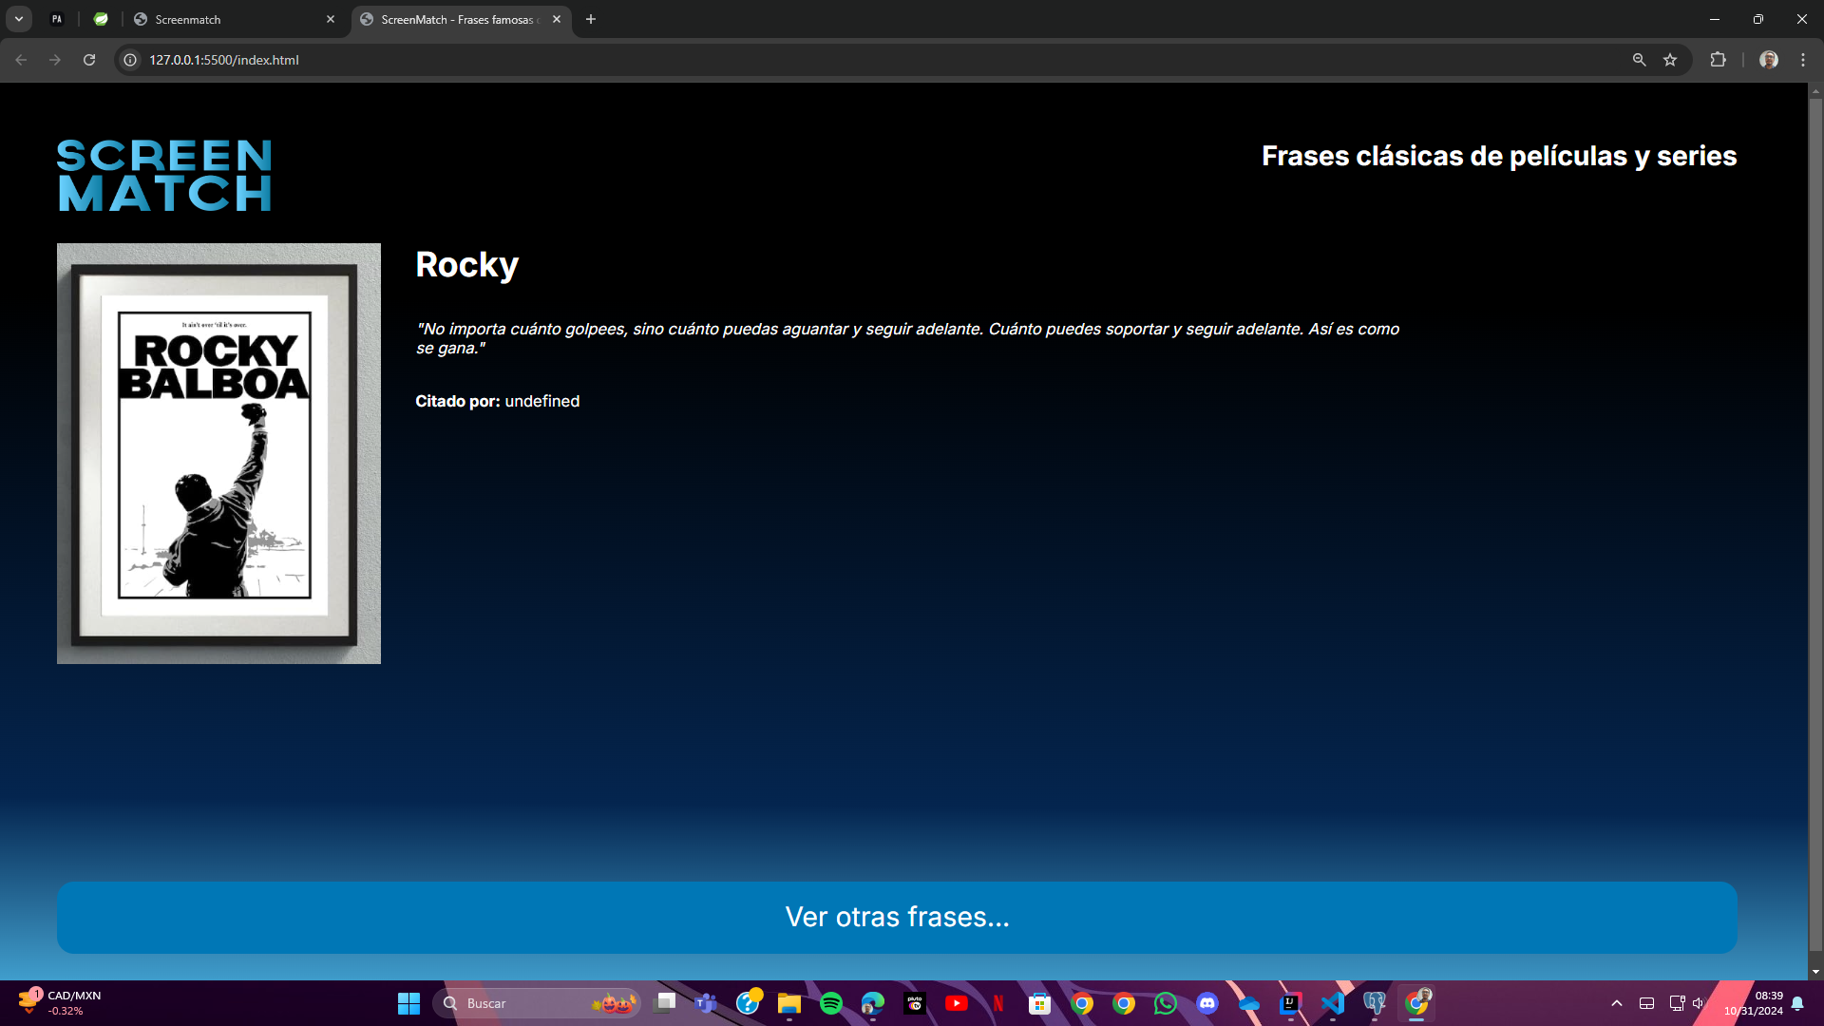Go forward to the next page
Image resolution: width=1824 pixels, height=1026 pixels.
(x=55, y=60)
